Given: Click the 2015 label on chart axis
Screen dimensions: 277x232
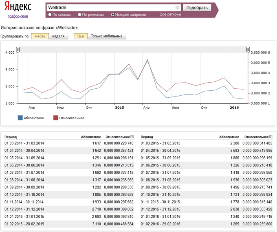Looking at the screenshot, I should pyautogui.click(x=120, y=107).
